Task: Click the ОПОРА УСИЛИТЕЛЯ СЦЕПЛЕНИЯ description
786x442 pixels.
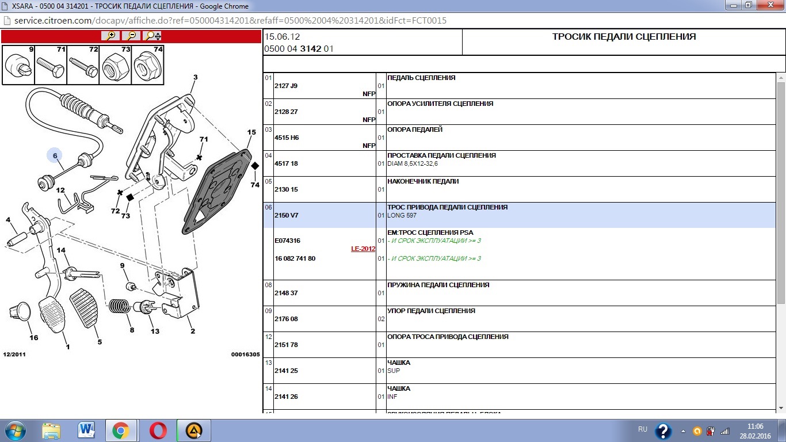Action: coord(440,104)
